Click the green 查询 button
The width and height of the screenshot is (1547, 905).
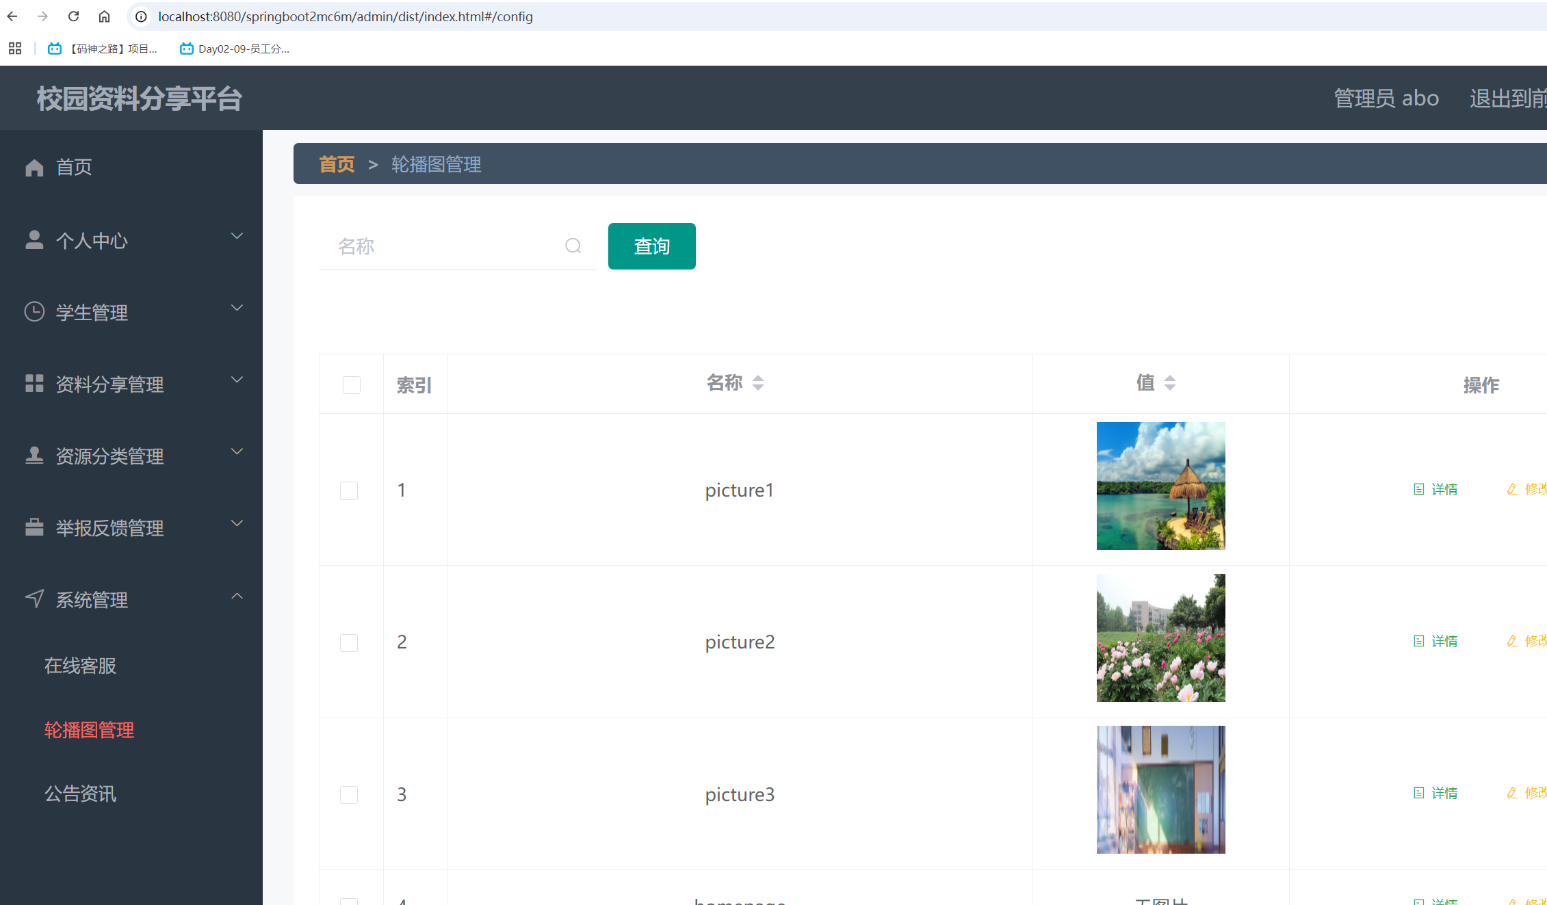651,246
